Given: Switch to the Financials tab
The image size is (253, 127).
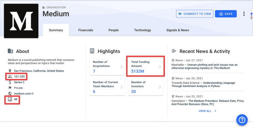Looking at the screenshot, I should pos(86,30).
